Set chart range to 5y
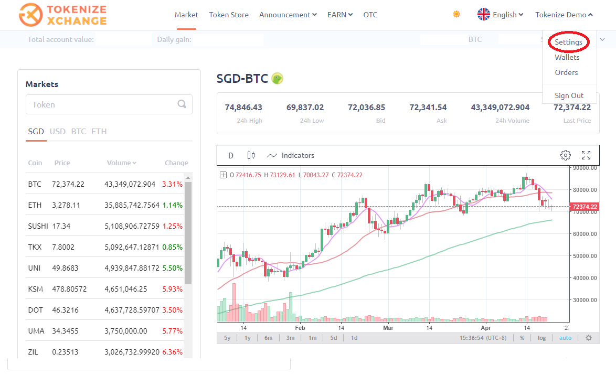This screenshot has width=616, height=375. coord(228,338)
